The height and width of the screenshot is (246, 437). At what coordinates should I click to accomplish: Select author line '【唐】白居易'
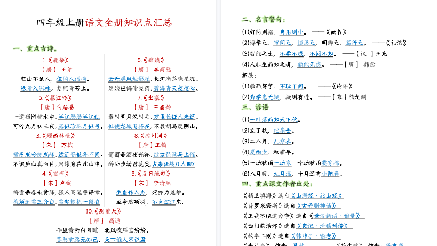click(57, 108)
